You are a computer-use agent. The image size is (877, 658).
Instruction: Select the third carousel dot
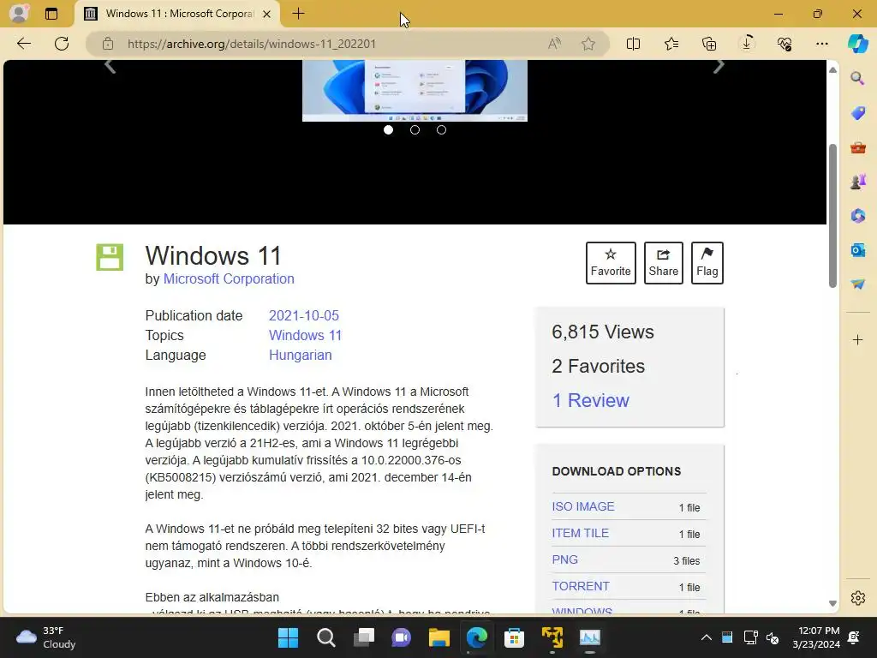tap(441, 130)
